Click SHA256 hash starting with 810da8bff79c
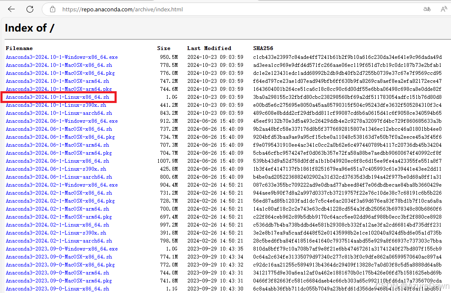This screenshot has height=293, width=451. (347, 249)
